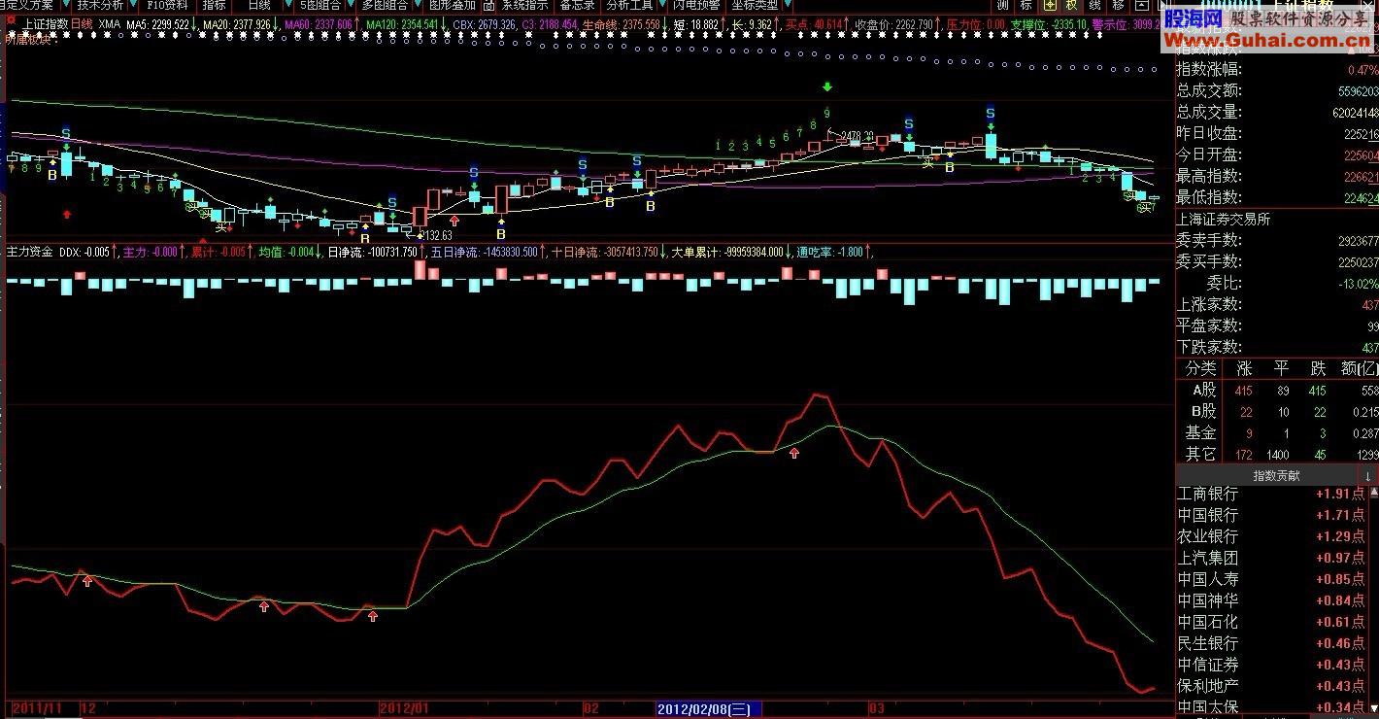The image size is (1379, 719).
Task: Click the 涨 column header
Action: [1244, 369]
